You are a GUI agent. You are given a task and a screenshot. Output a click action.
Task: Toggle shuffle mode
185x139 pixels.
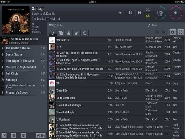148,10
